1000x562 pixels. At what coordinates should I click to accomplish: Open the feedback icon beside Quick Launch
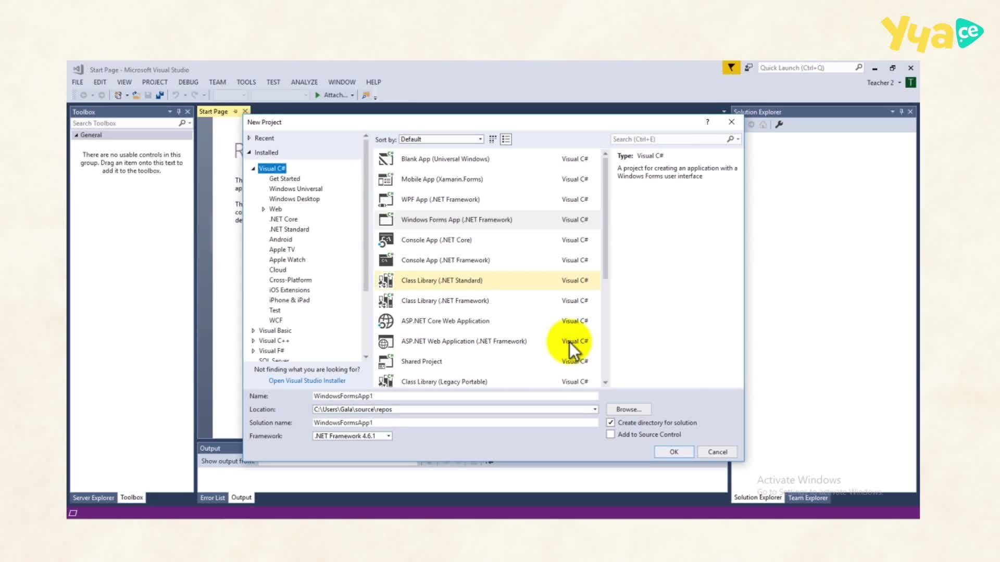[x=748, y=68]
